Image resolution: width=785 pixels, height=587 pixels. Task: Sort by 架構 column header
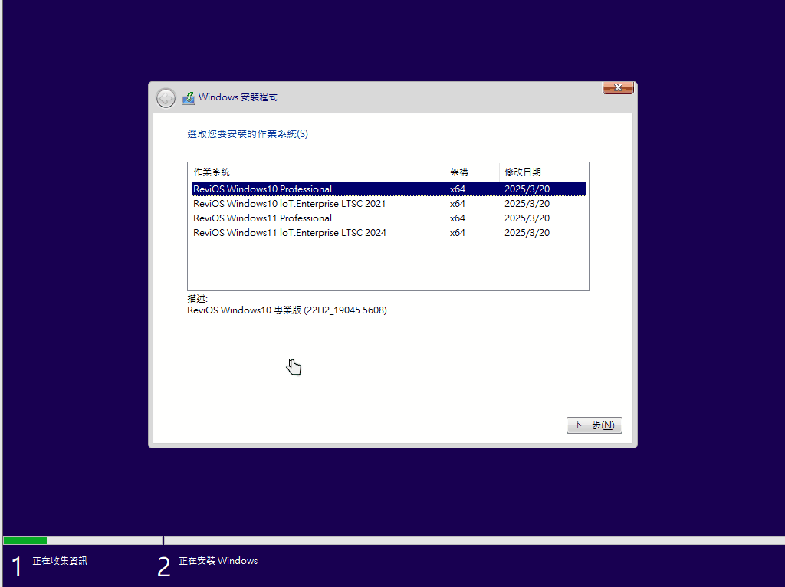coord(472,172)
